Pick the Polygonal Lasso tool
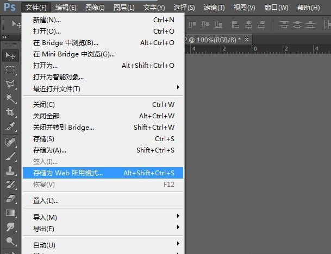This screenshot has width=331, height=254. point(10,84)
